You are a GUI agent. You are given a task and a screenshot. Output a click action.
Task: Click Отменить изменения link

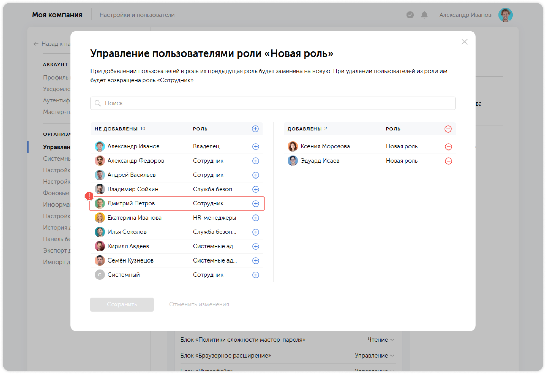[x=199, y=304]
